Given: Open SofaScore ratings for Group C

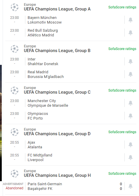Looking at the screenshot, I should click(x=122, y=90).
